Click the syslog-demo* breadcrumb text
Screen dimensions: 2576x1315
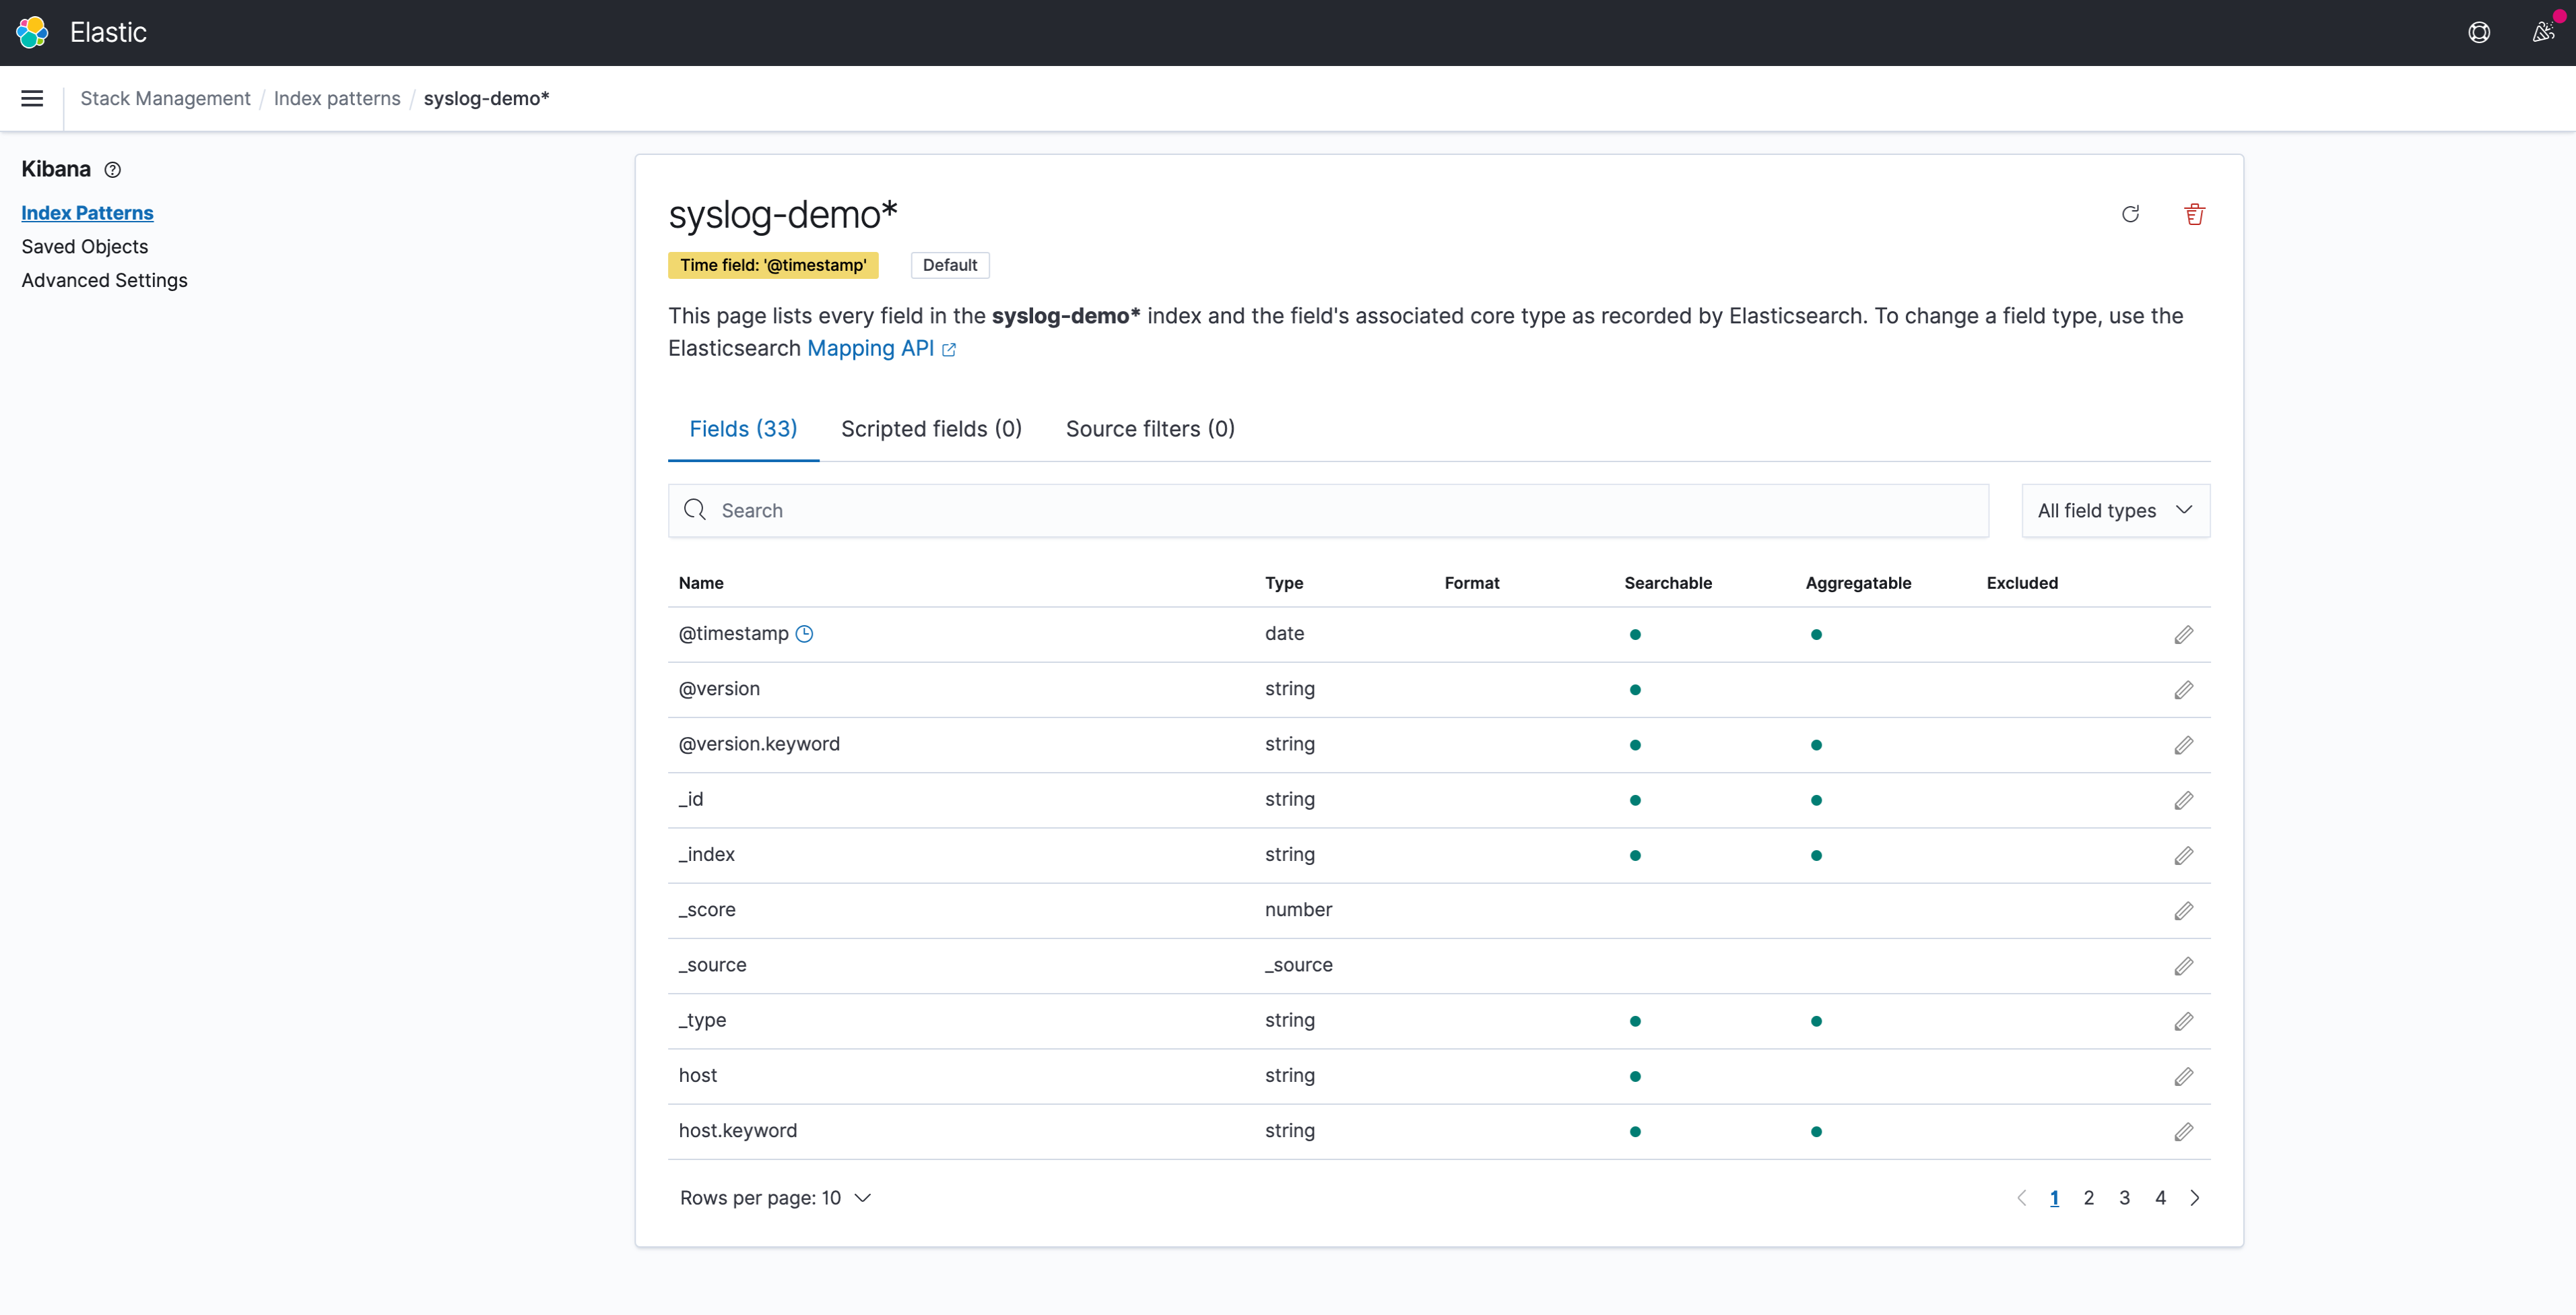coord(486,98)
